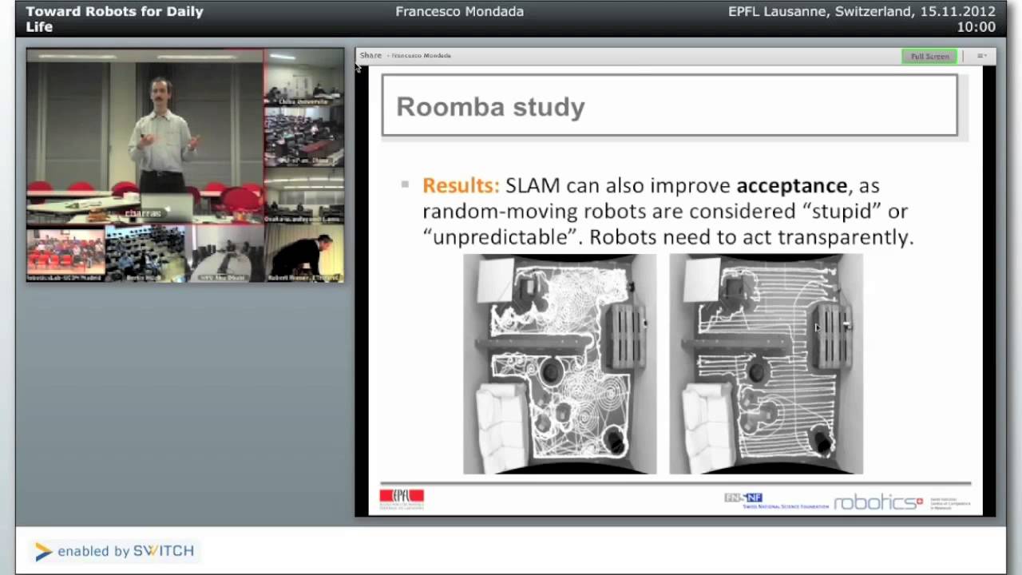Click 'EPFL Lausanne, Switzerland, 15.11.2012' text
The height and width of the screenshot is (575, 1022).
(x=862, y=11)
